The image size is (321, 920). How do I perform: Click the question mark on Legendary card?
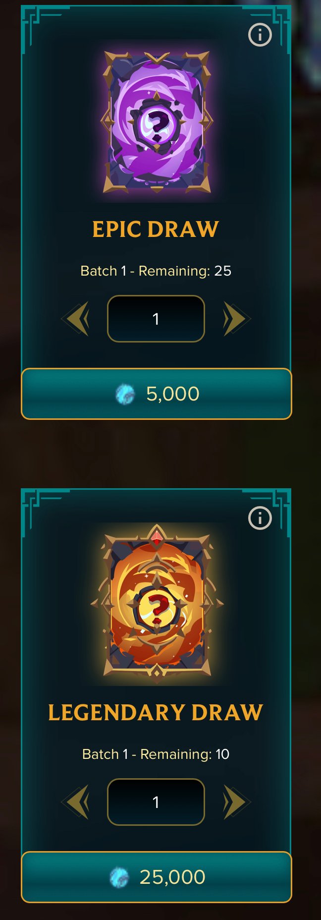[x=157, y=610]
